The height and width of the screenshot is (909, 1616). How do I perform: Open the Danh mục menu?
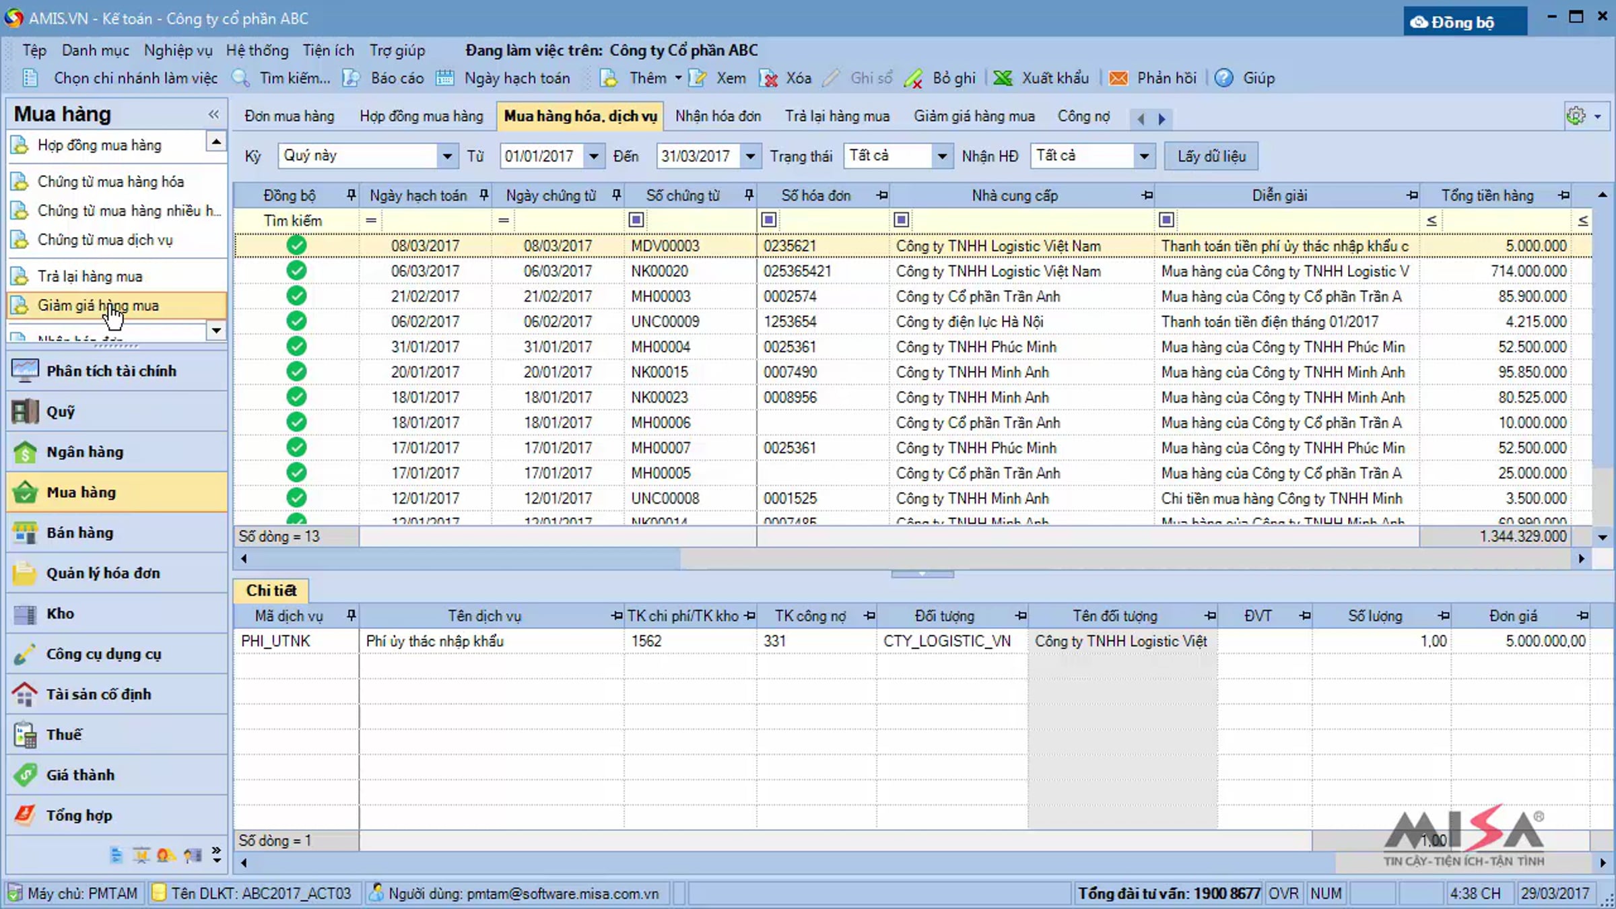pos(95,50)
